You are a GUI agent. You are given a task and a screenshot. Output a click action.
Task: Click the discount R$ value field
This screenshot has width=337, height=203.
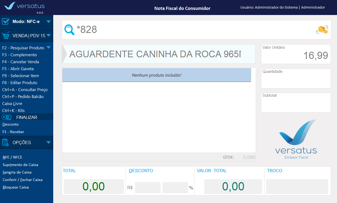click(148, 187)
